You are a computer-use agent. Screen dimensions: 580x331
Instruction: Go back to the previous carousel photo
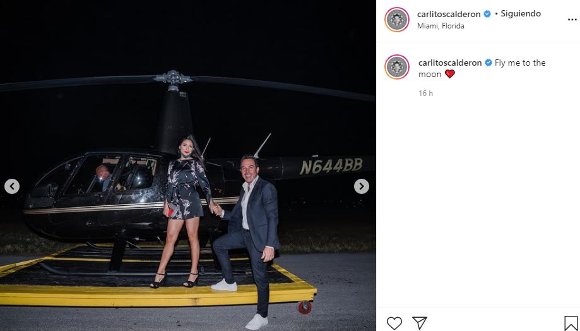[x=12, y=186]
